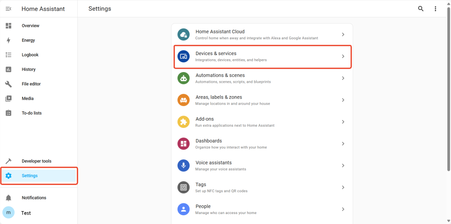Click the Devices & services icon

pos(184,56)
